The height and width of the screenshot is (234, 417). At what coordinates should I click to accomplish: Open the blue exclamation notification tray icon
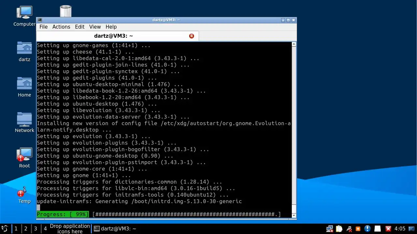point(367,228)
